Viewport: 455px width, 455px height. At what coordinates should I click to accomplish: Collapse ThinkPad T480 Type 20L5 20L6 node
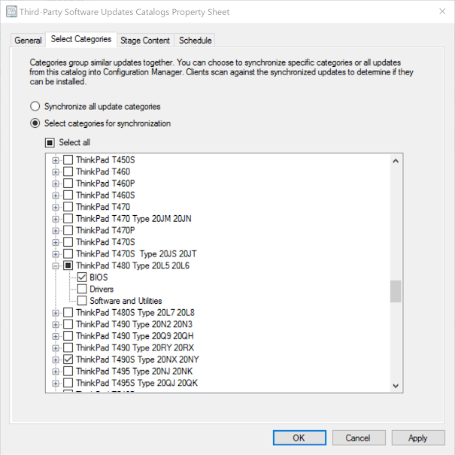(x=56, y=265)
